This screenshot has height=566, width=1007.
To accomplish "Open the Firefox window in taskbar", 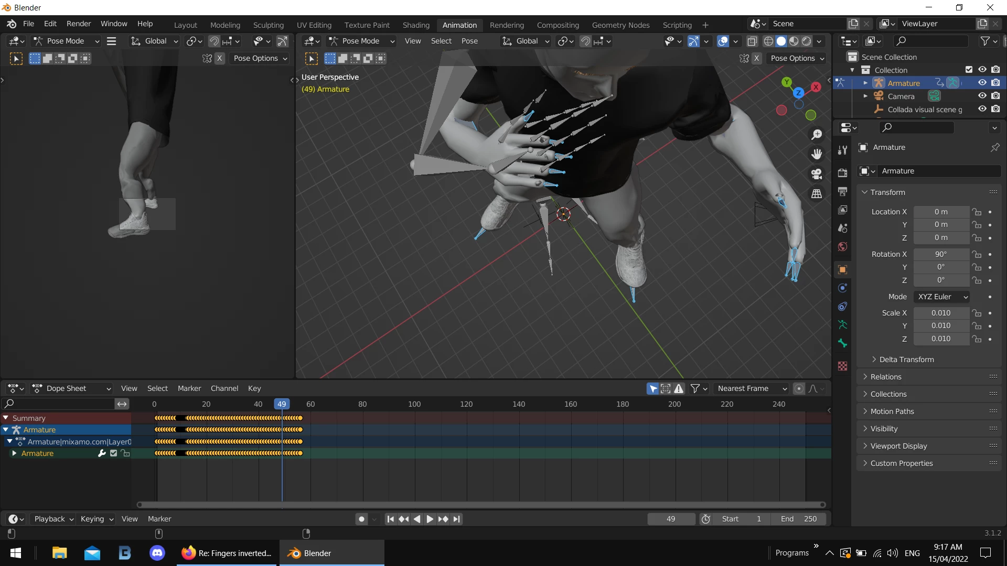I will pyautogui.click(x=227, y=553).
